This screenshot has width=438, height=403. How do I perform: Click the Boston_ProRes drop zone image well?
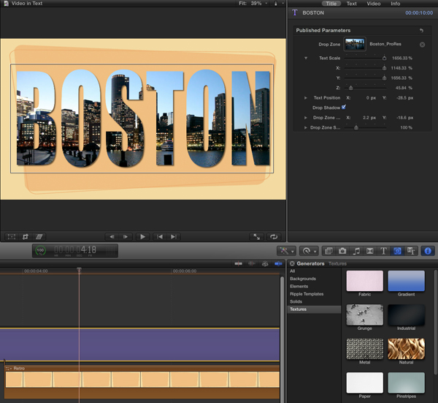(x=355, y=44)
